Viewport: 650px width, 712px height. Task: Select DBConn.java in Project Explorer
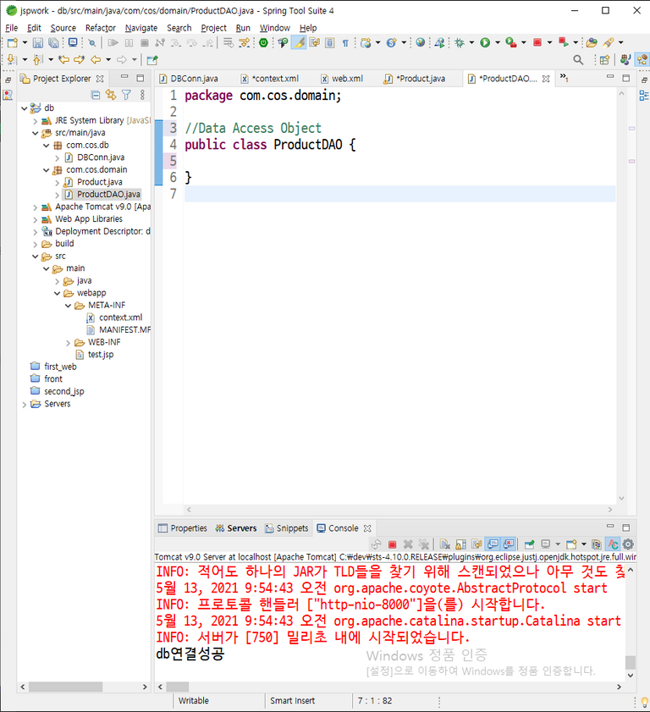pyautogui.click(x=101, y=157)
